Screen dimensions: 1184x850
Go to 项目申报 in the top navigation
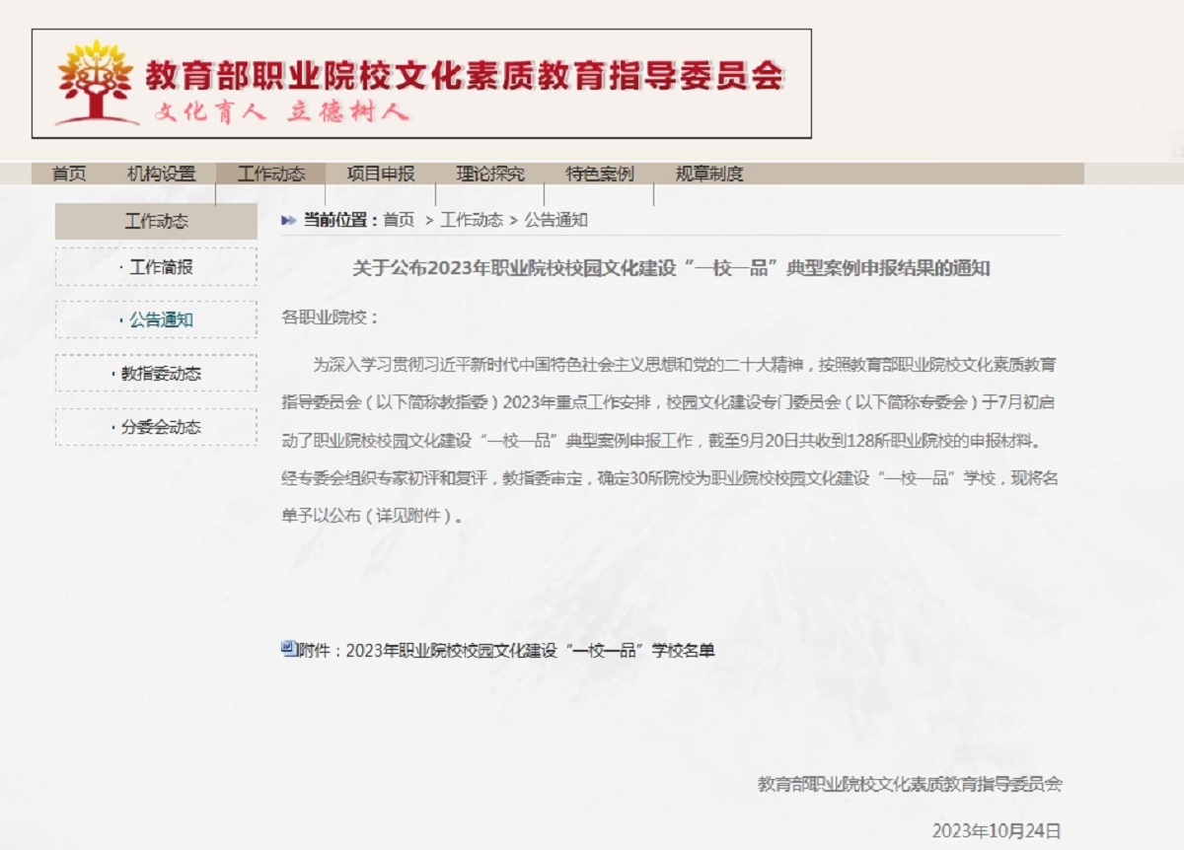tap(381, 175)
